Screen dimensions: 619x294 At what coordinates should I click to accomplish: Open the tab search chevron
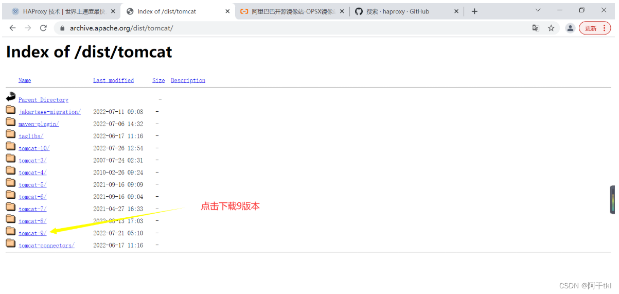538,10
